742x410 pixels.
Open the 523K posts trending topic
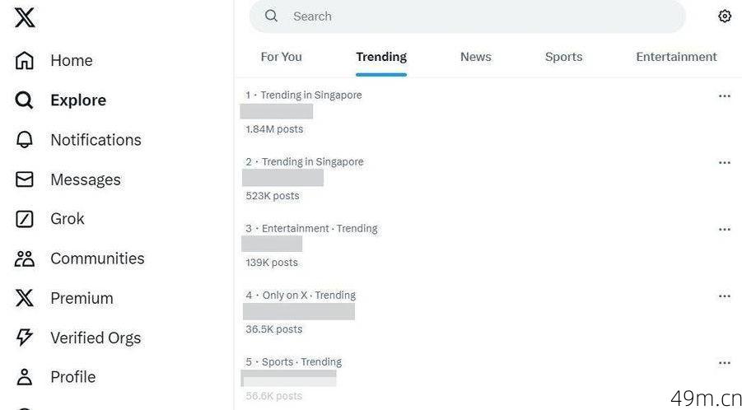pyautogui.click(x=488, y=179)
